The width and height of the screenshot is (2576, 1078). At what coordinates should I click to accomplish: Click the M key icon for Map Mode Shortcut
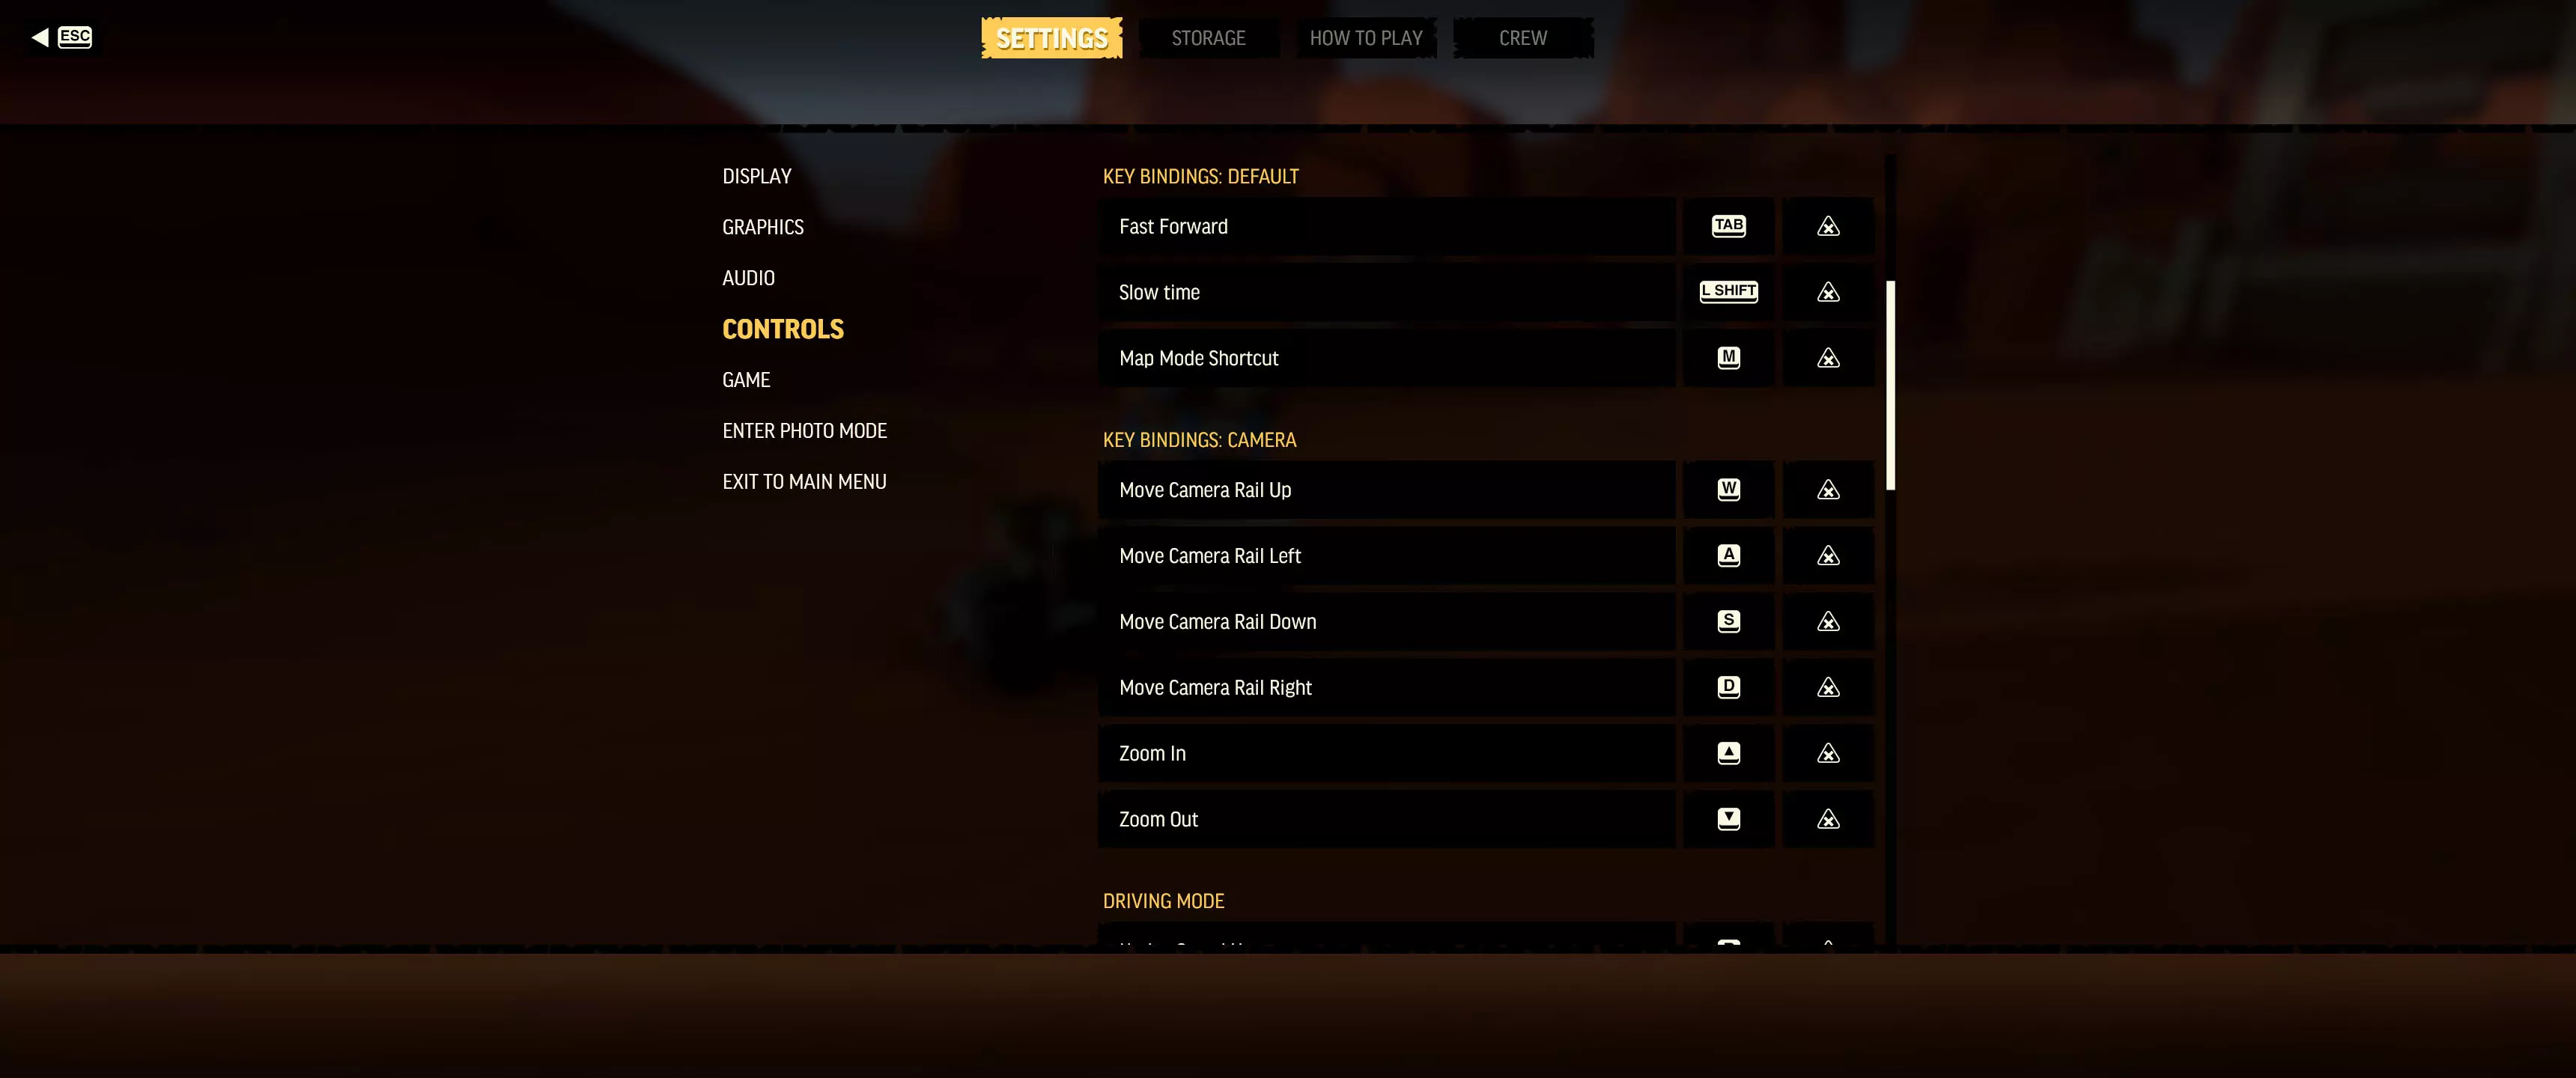pyautogui.click(x=1728, y=358)
